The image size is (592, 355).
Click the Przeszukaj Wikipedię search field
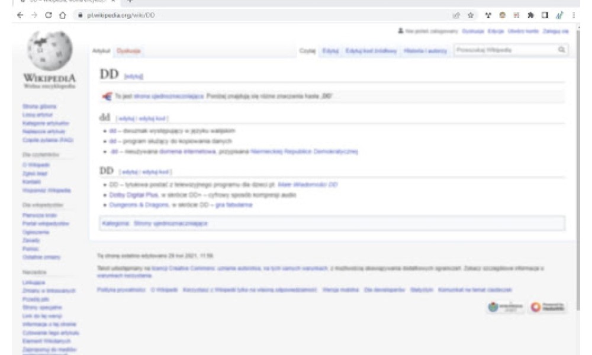pos(506,50)
